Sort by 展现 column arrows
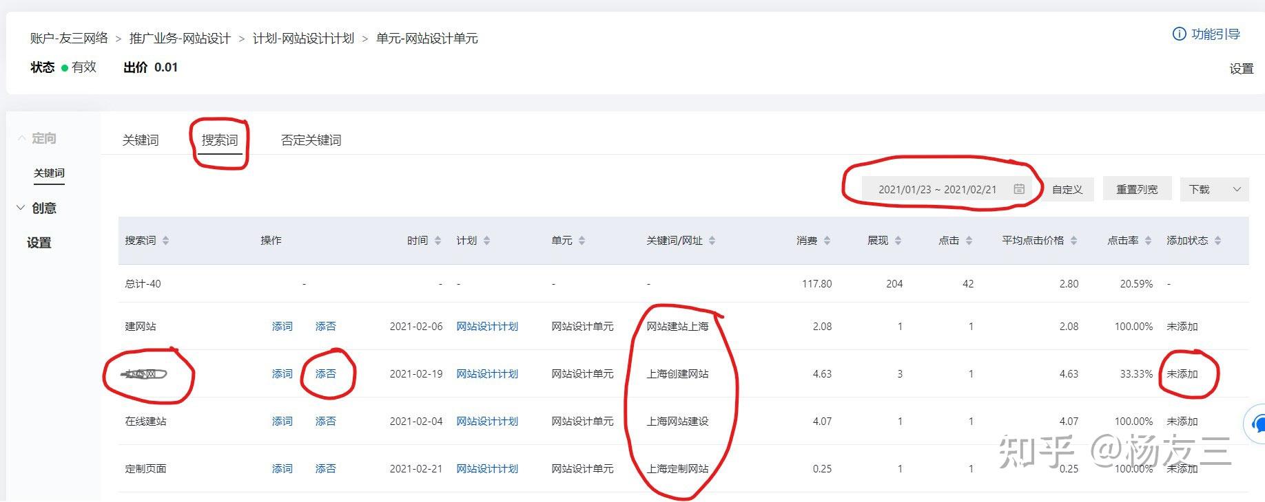The width and height of the screenshot is (1265, 502). (x=898, y=241)
